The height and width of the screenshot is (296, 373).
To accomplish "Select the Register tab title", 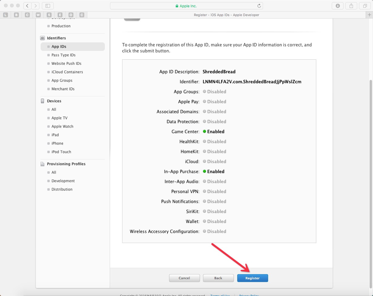I will pyautogui.click(x=226, y=15).
